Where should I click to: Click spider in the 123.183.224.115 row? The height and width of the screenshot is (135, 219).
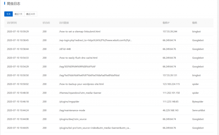click(x=195, y=84)
